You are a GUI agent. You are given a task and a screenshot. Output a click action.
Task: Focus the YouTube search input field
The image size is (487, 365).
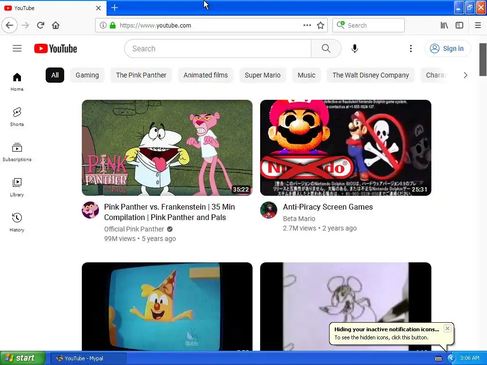point(218,48)
